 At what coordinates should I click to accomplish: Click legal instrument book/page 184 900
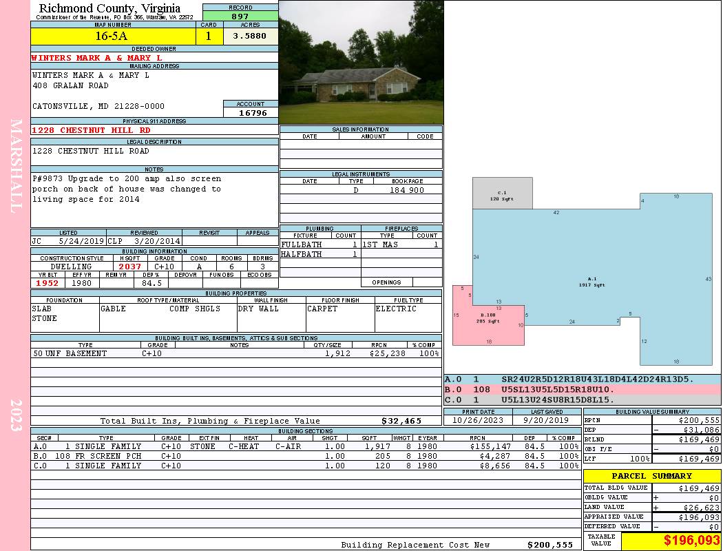pyautogui.click(x=407, y=190)
